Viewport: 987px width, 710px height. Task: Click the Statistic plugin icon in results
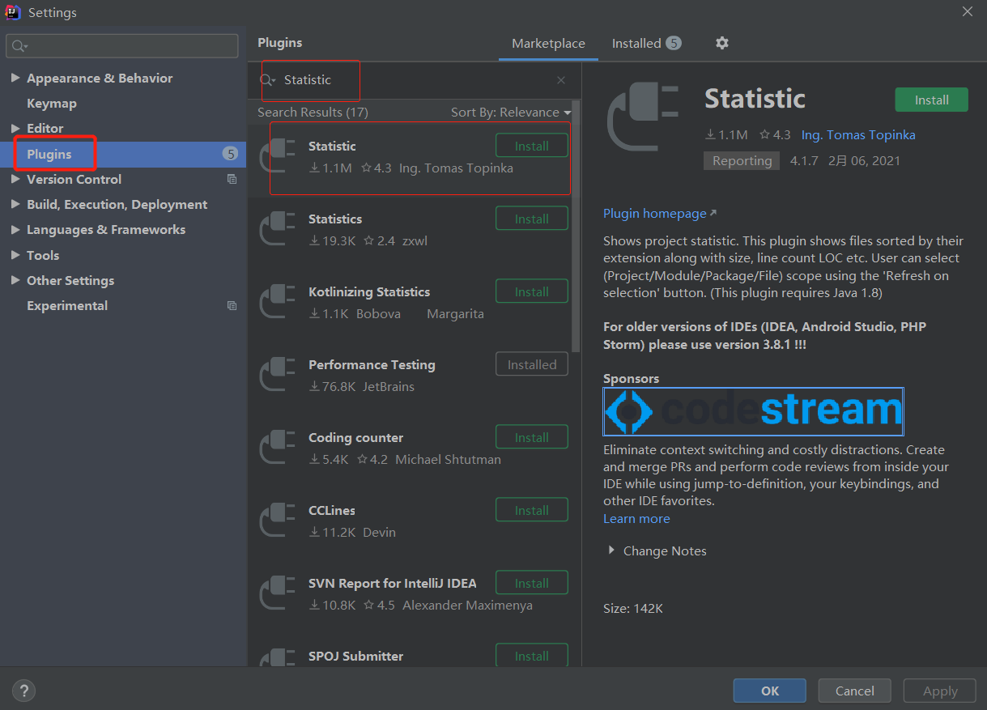click(278, 156)
